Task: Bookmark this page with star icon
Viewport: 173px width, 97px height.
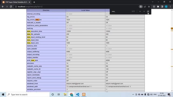Action: coord(149,6)
